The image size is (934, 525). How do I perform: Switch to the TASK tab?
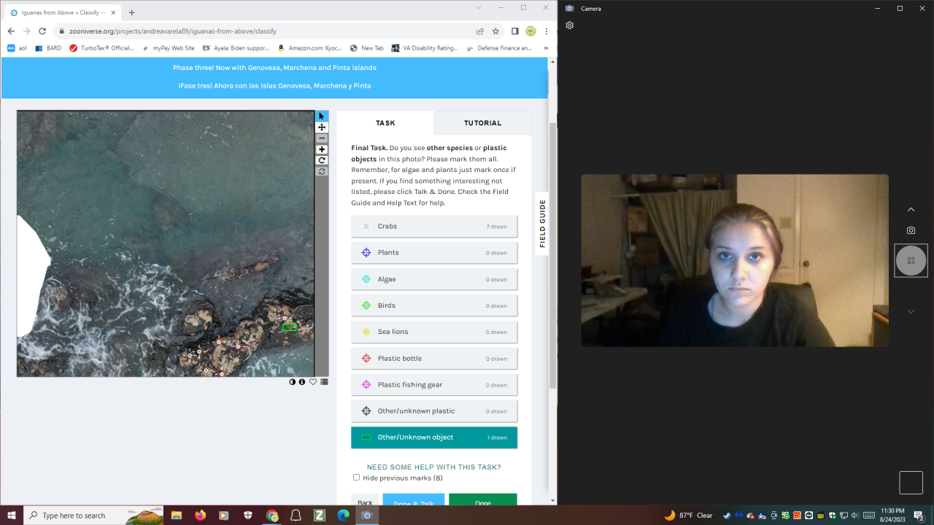tap(385, 123)
